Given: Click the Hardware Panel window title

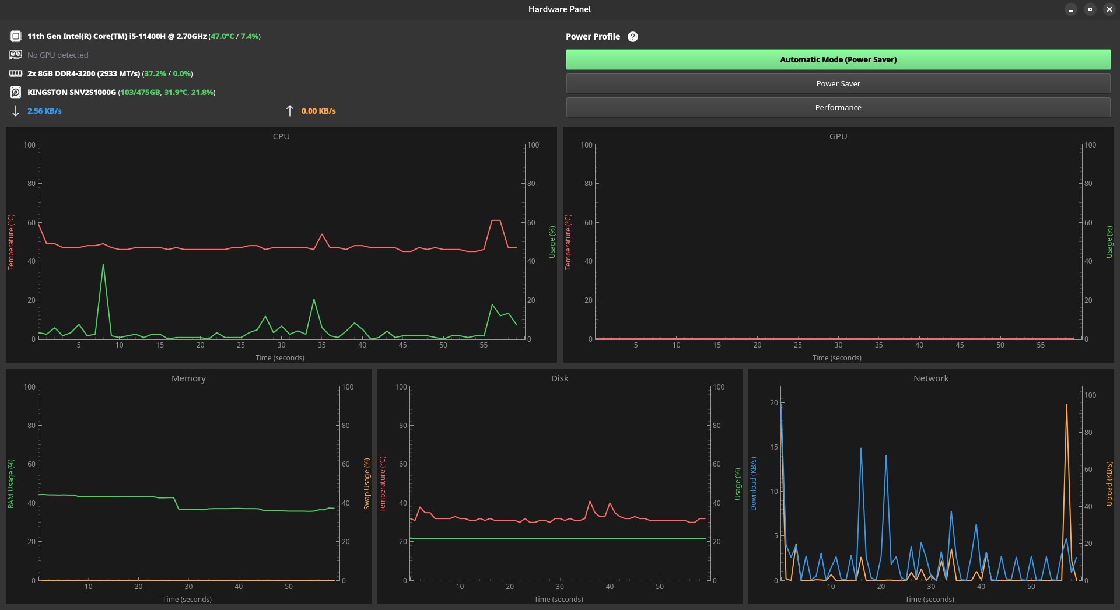Looking at the screenshot, I should pos(559,9).
